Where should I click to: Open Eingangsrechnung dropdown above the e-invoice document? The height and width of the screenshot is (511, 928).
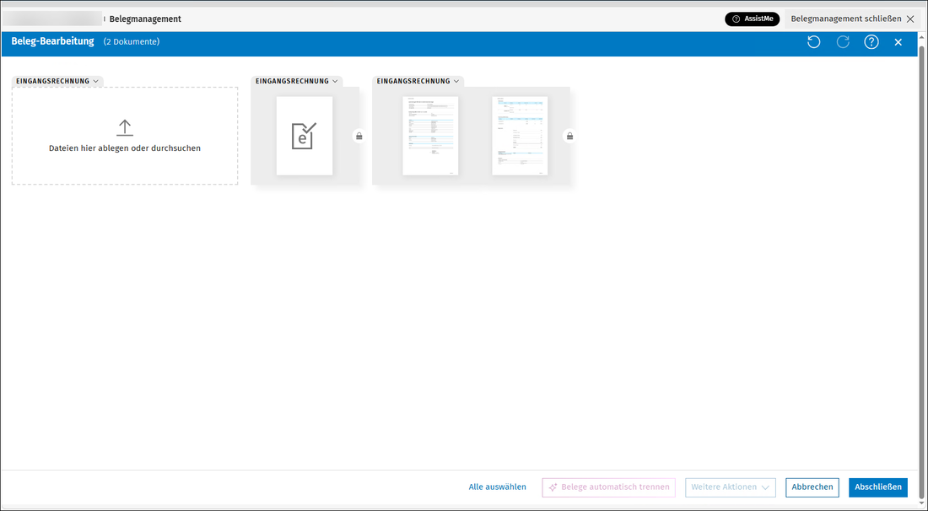tap(296, 81)
